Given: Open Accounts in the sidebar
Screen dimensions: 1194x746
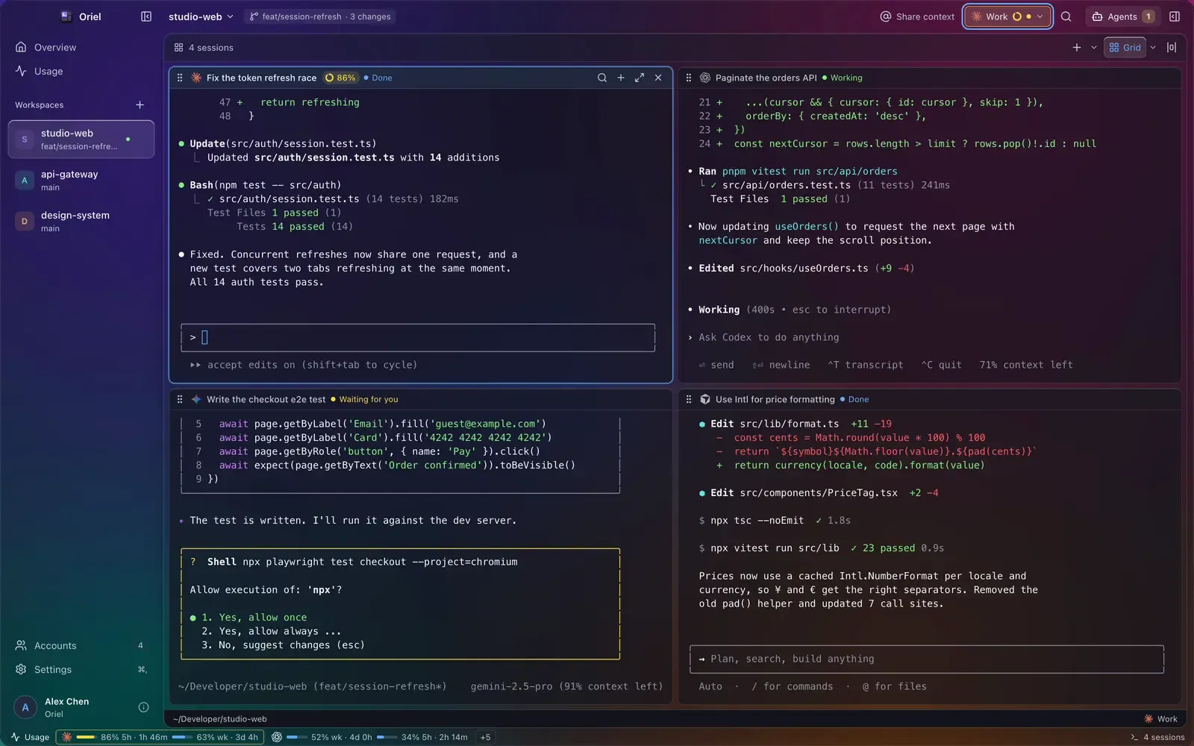Looking at the screenshot, I should pos(81,646).
